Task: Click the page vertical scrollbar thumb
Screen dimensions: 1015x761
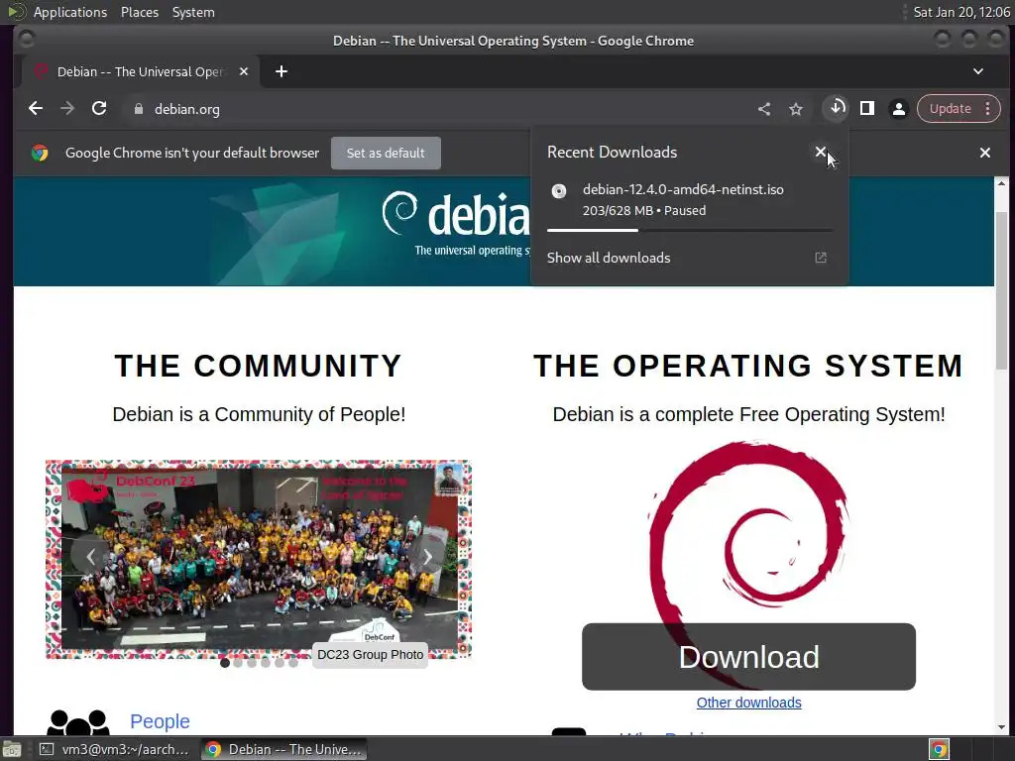Action: [1001, 289]
